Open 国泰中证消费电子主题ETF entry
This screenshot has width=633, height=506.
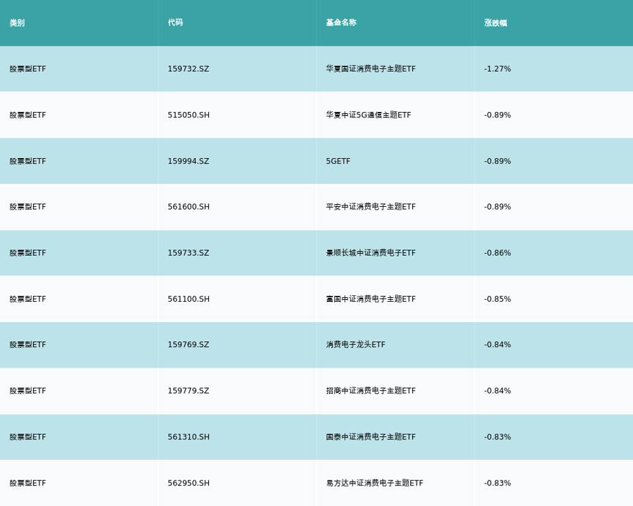tap(371, 437)
